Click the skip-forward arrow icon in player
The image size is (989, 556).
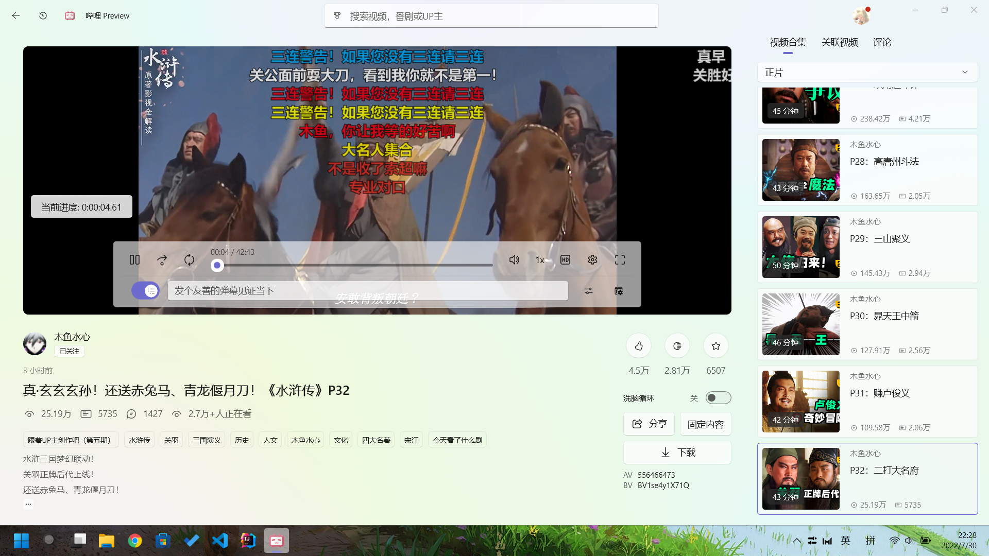pyautogui.click(x=162, y=260)
